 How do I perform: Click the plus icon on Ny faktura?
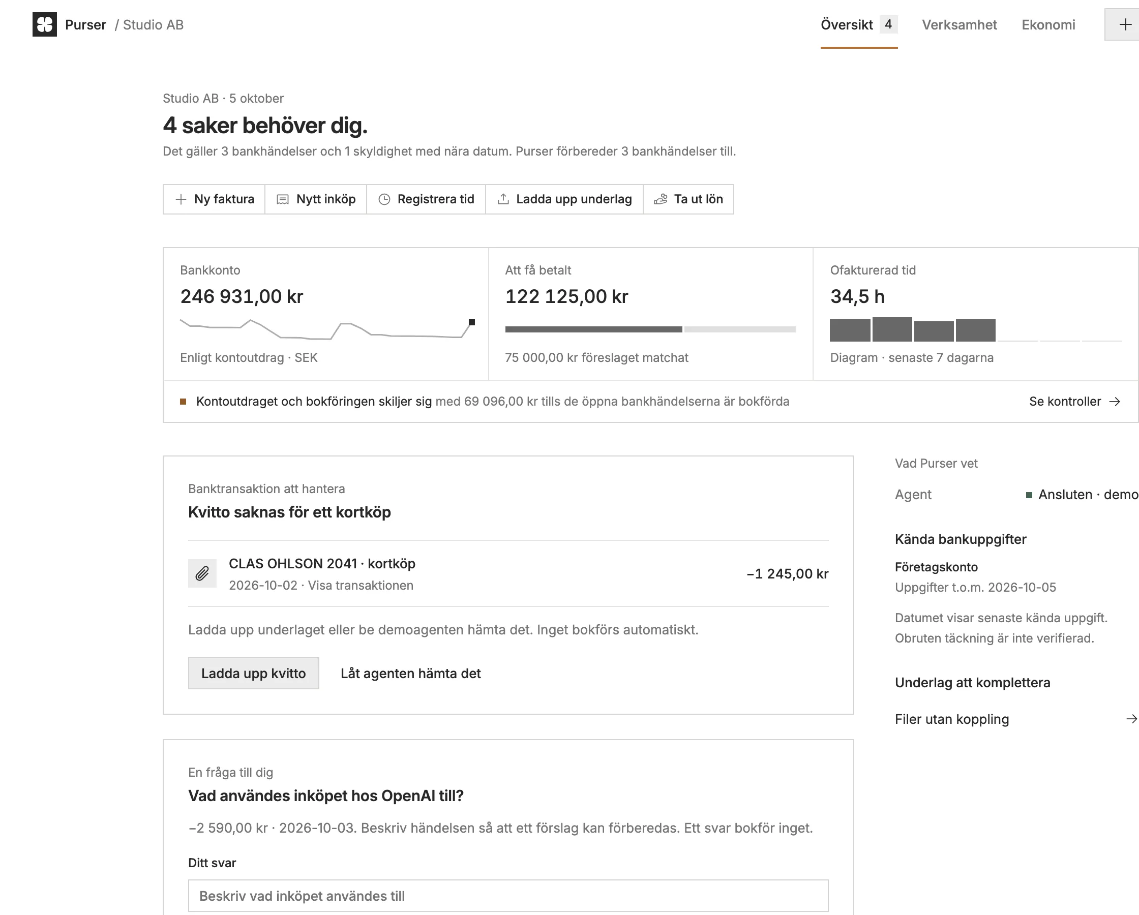(x=181, y=199)
